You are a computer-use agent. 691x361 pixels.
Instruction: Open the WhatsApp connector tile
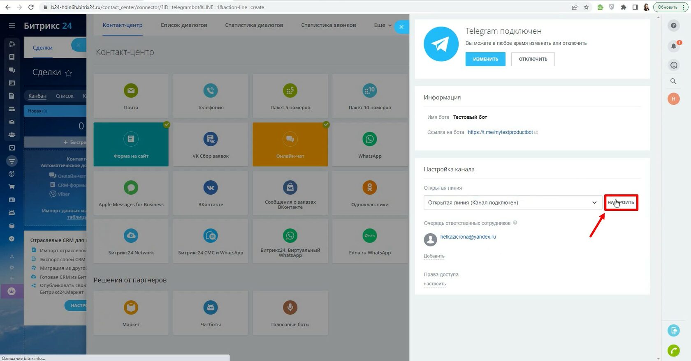tap(370, 144)
